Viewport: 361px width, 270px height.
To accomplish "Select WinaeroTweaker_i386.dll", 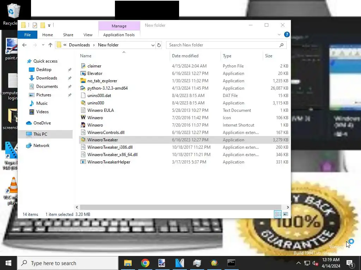I will coord(110,147).
